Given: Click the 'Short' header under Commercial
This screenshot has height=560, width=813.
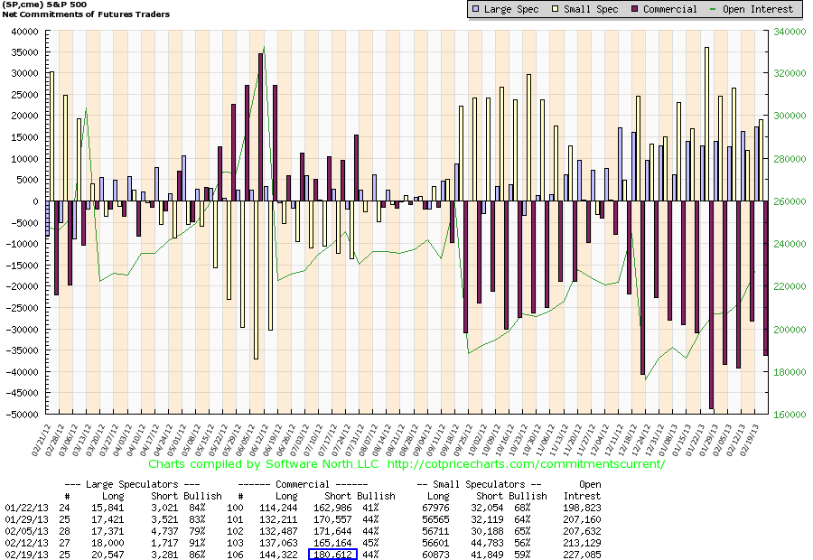Looking at the screenshot, I should tap(338, 496).
